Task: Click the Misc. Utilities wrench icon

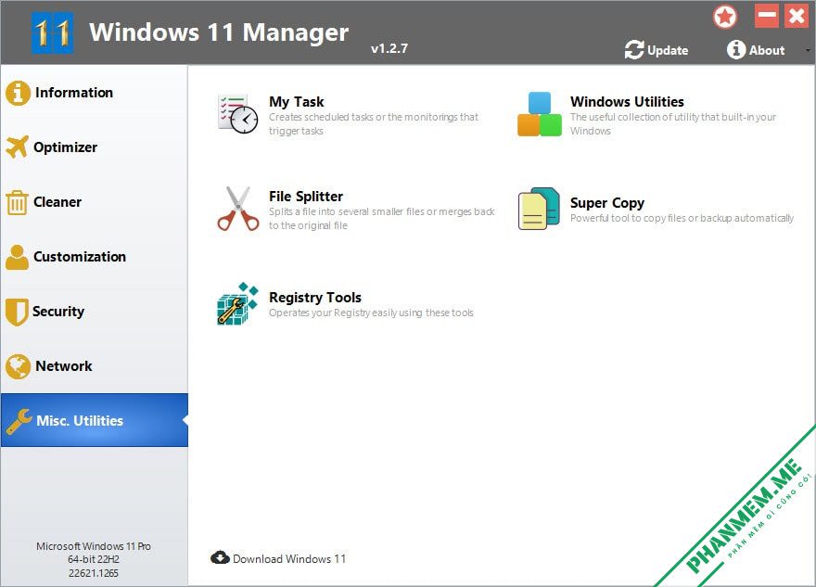Action: (19, 422)
